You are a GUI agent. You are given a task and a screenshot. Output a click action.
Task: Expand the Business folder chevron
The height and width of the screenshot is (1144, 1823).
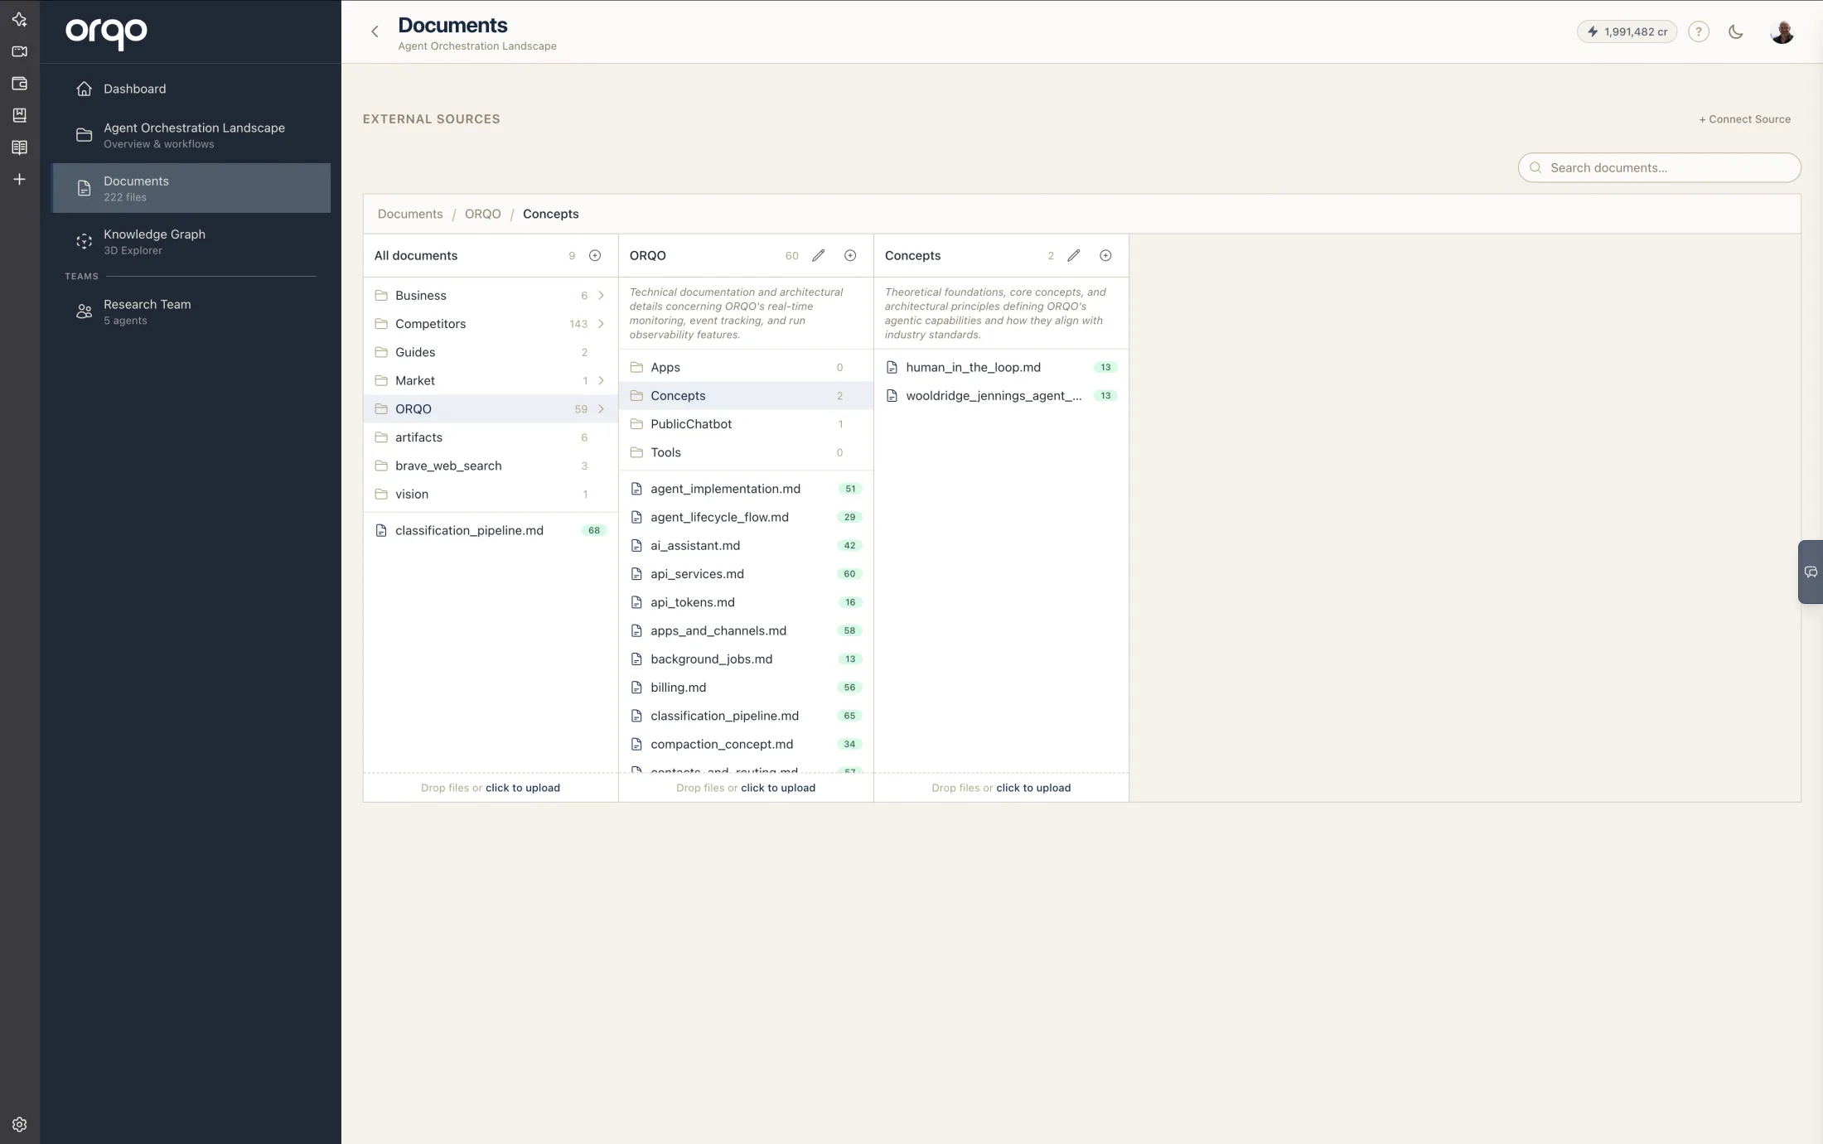[x=601, y=295]
